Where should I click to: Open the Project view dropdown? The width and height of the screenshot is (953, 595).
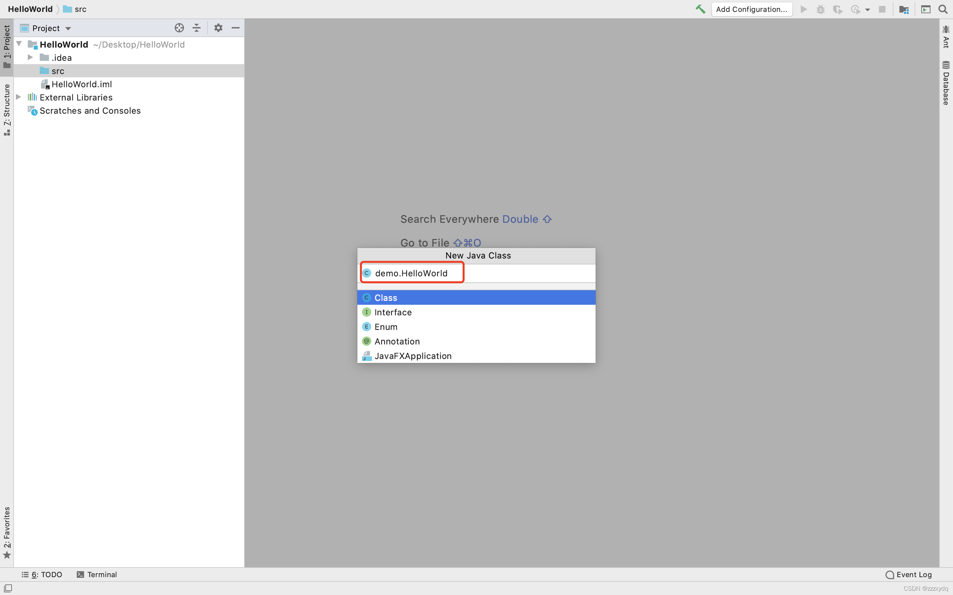[x=68, y=28]
